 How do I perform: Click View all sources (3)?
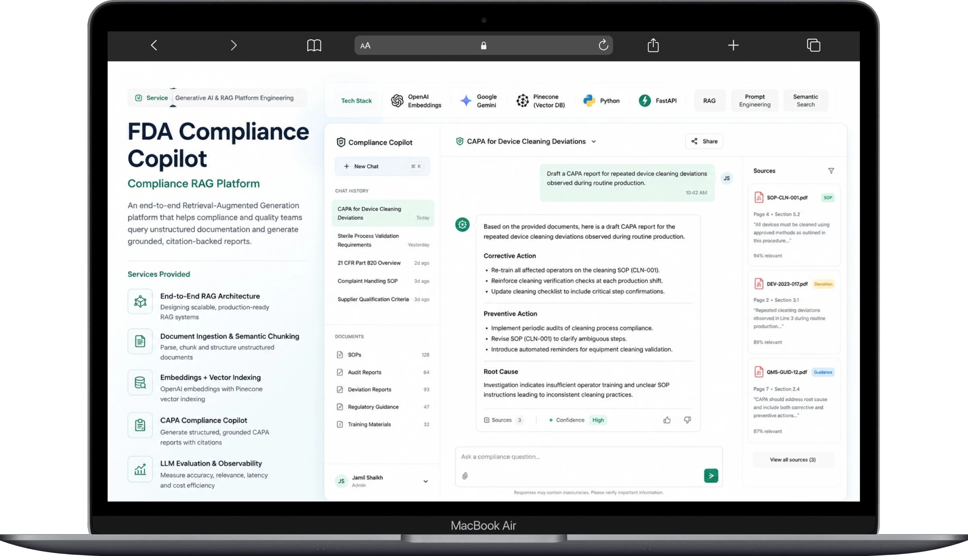coord(793,460)
